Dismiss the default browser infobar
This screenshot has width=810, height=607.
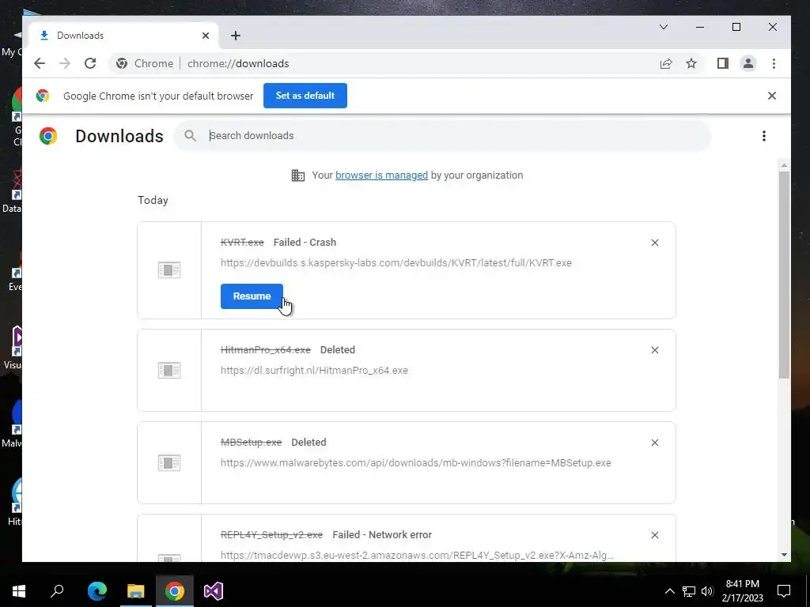771,96
